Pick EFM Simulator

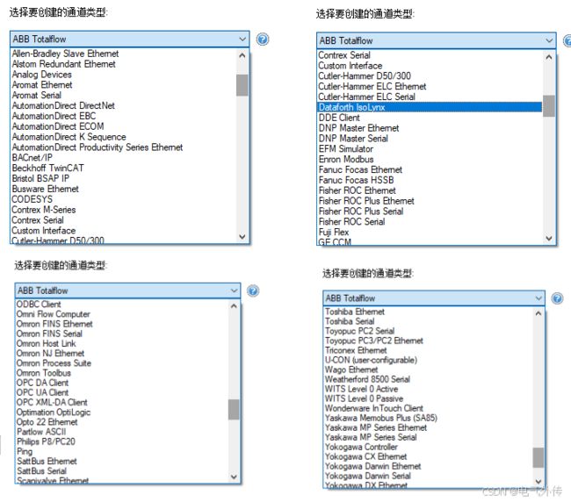(x=346, y=149)
